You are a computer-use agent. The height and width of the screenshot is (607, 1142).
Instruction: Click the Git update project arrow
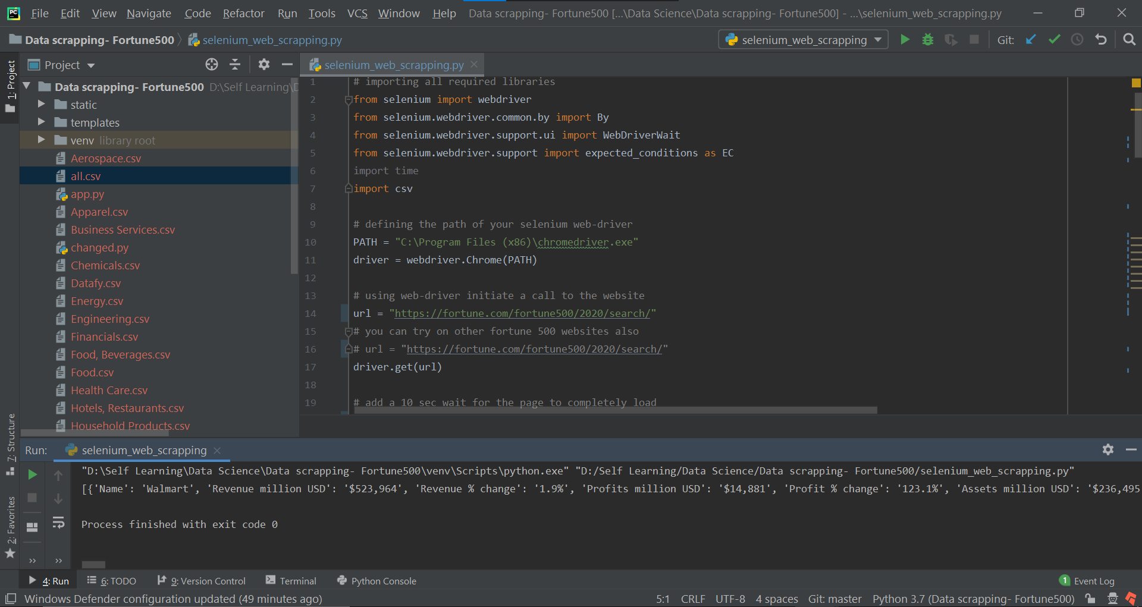pyautogui.click(x=1031, y=40)
